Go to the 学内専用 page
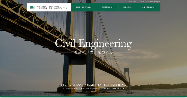This screenshot has height=98, width=187. tap(150, 2)
